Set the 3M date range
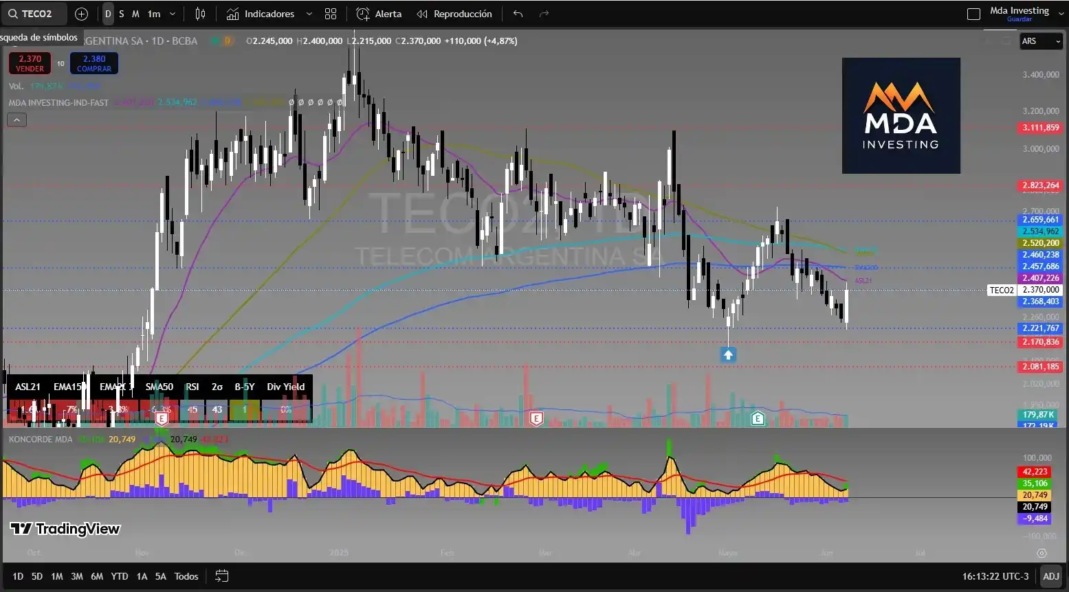The width and height of the screenshot is (1069, 592). (77, 576)
